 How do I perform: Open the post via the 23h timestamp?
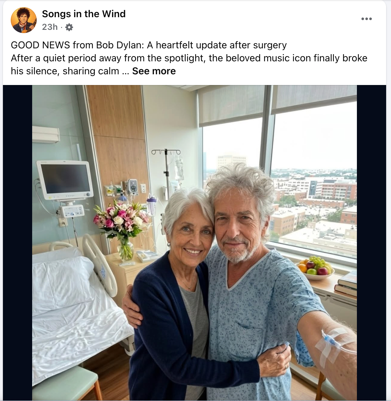(50, 27)
